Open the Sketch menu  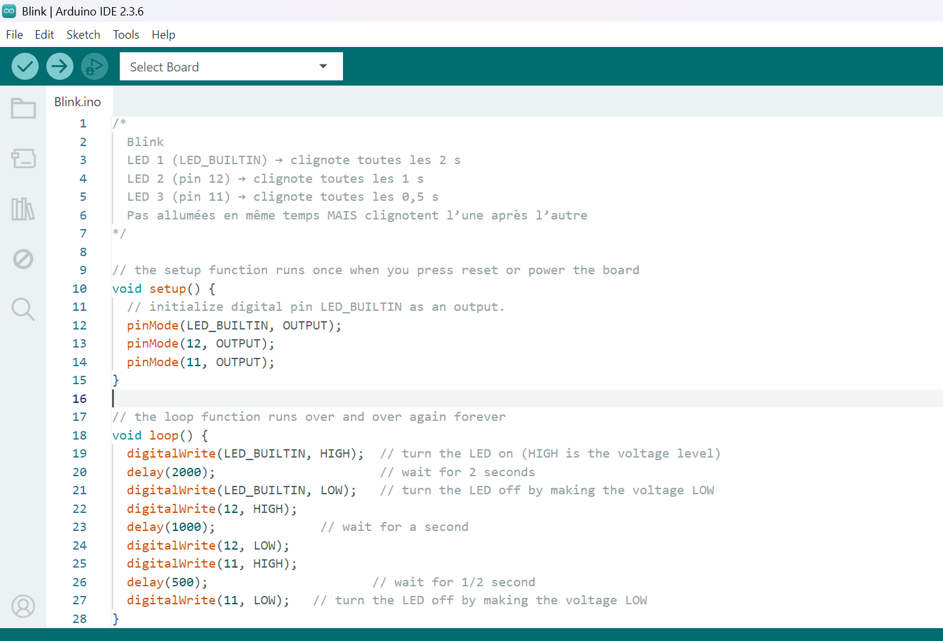(83, 35)
